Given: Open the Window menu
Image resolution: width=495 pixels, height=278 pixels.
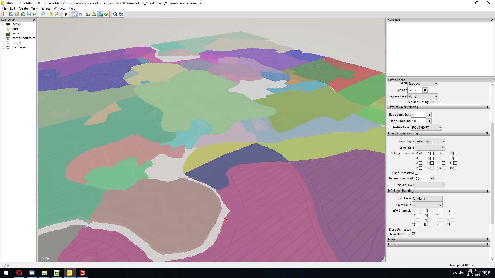Looking at the screenshot, I should click(x=59, y=8).
